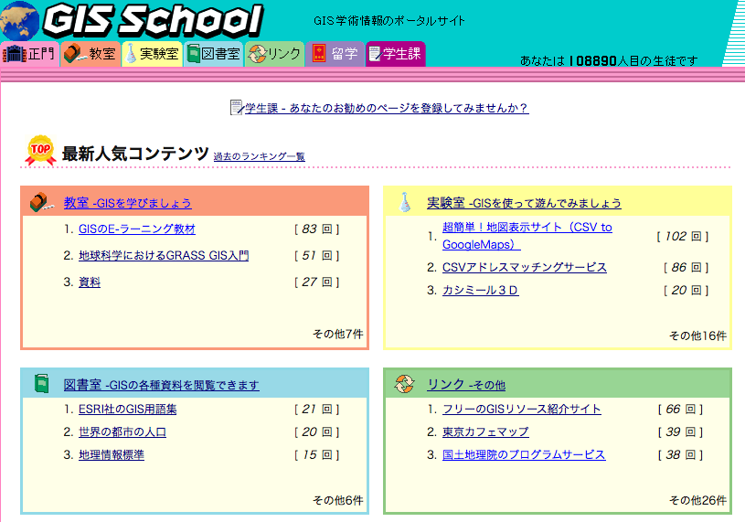Click the 51 回 view count

[x=317, y=256]
